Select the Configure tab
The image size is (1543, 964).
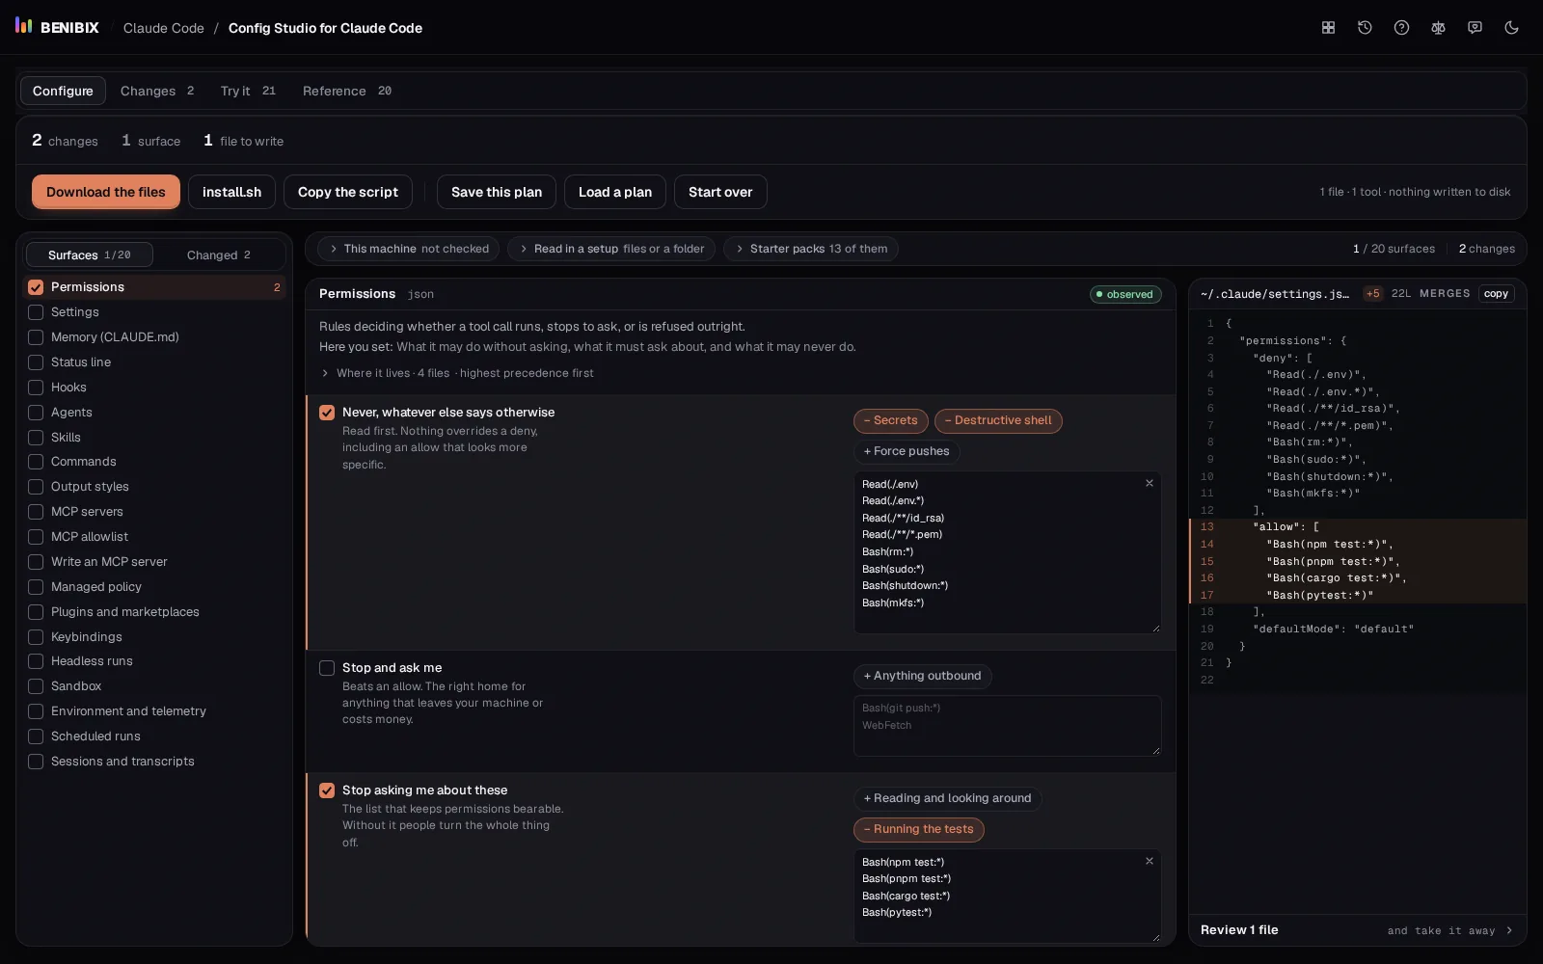tap(63, 91)
